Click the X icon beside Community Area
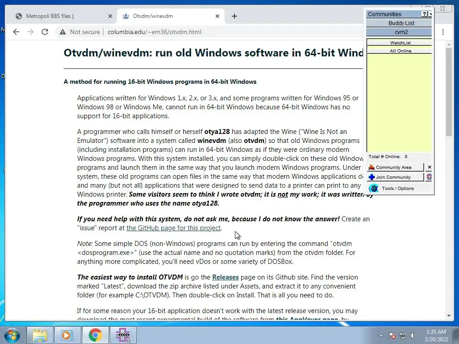 tap(429, 168)
